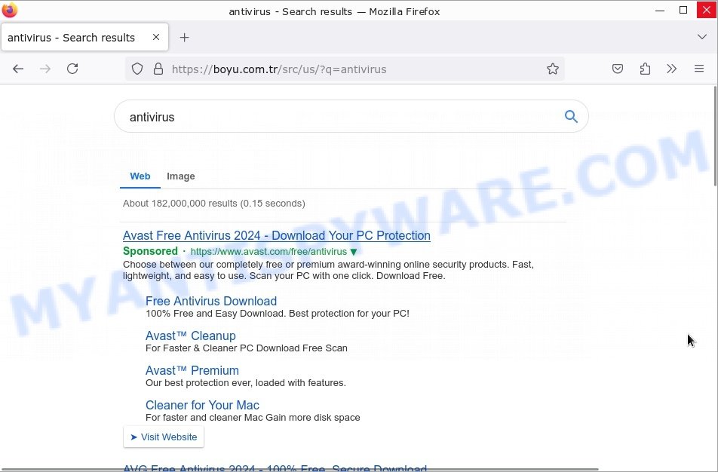Click the vertical page scrollbar thumb

click(715, 136)
